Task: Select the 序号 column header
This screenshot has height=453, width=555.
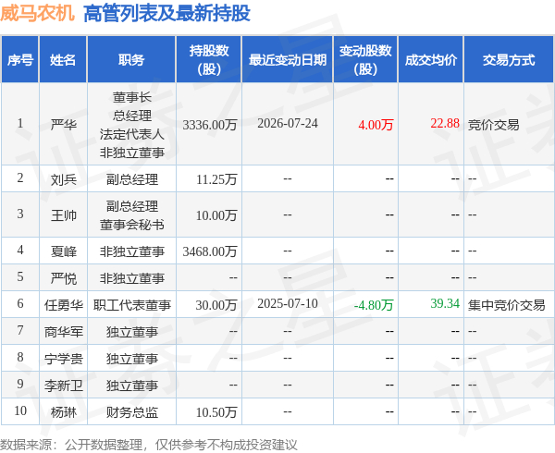Action: (20, 60)
